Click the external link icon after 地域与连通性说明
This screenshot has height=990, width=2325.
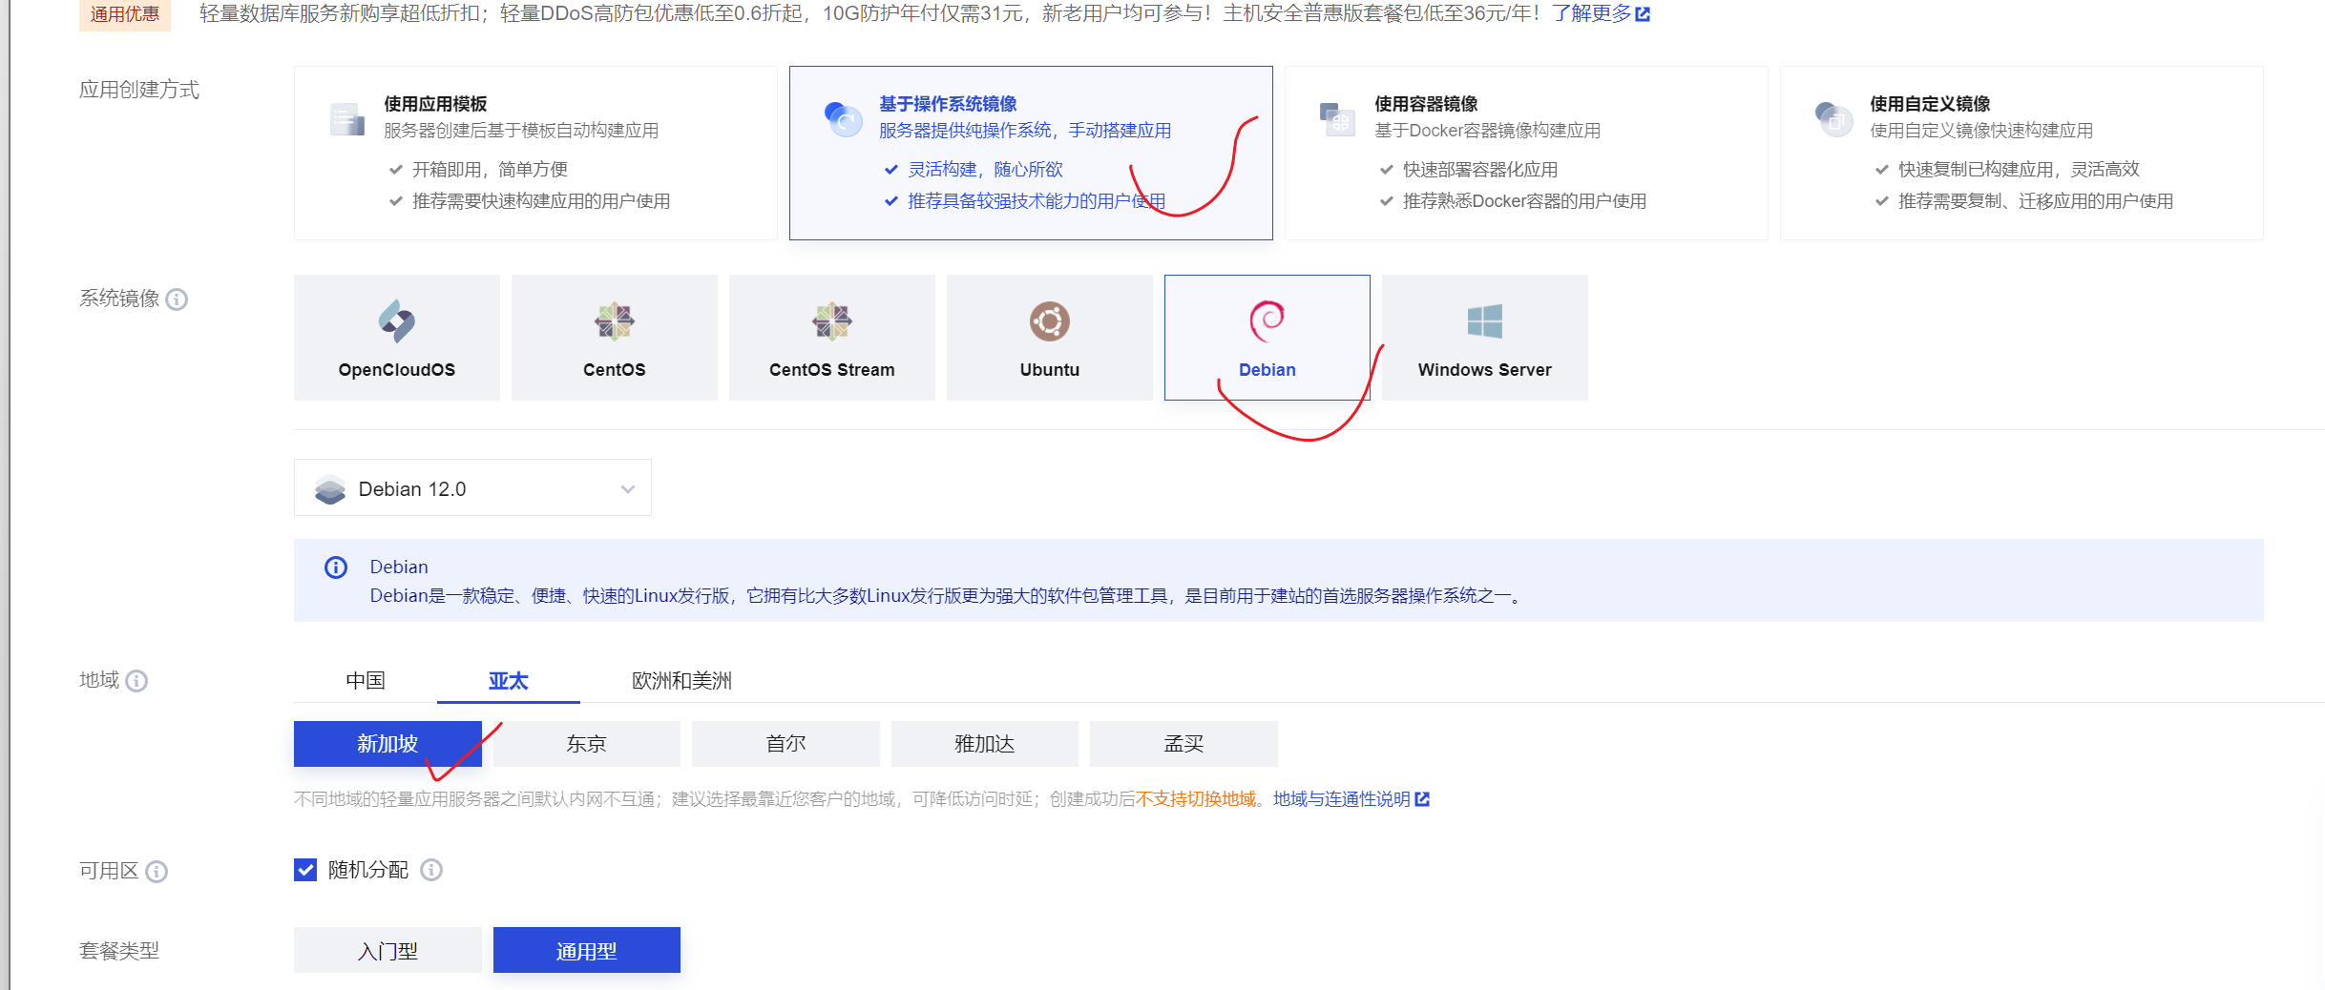pyautogui.click(x=1422, y=799)
